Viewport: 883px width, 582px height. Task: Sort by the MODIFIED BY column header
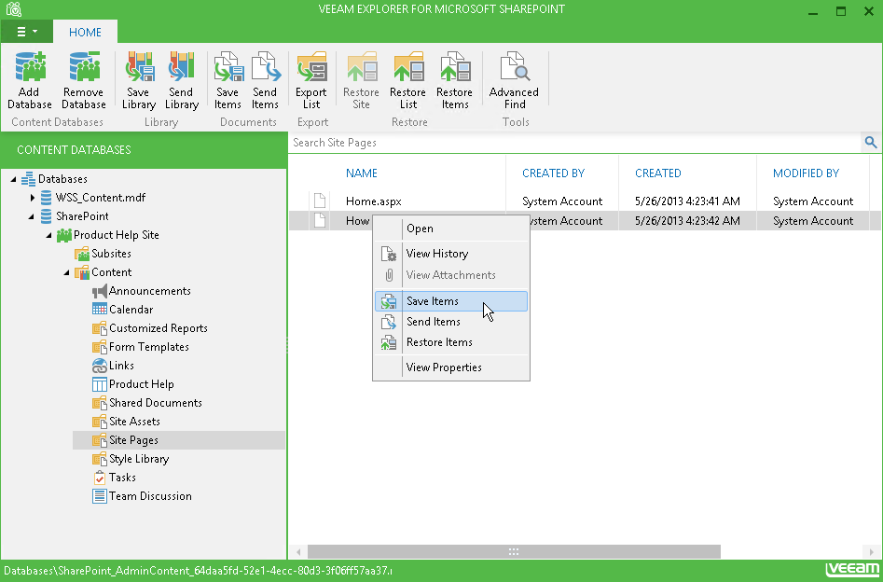(x=806, y=173)
